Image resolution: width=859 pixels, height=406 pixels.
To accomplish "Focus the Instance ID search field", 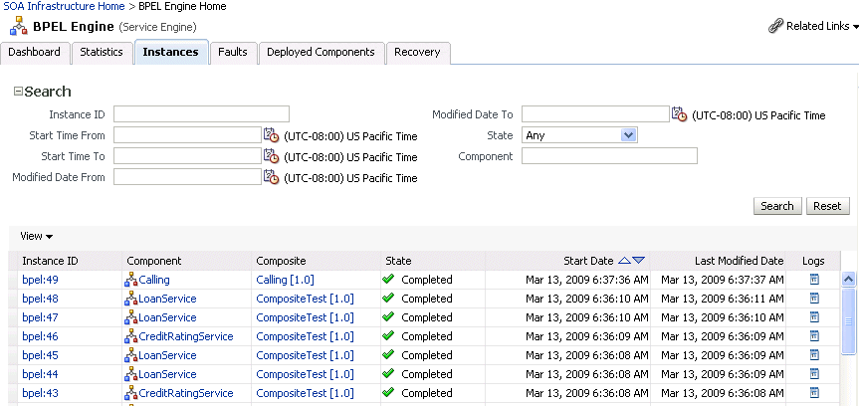I will point(201,114).
